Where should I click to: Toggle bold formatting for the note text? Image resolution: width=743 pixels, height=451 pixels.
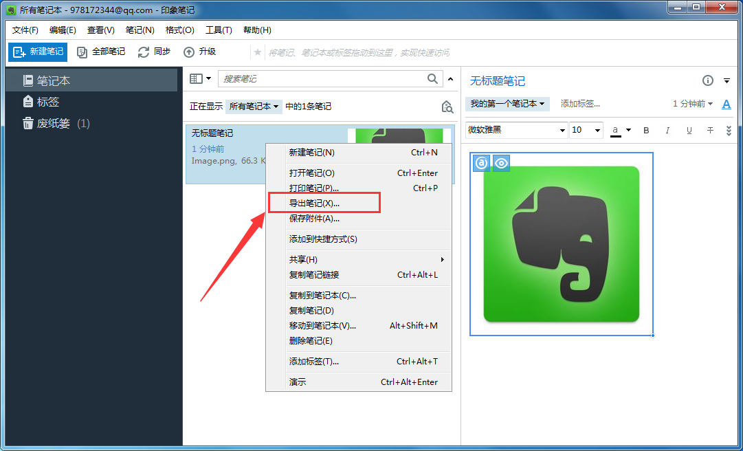click(x=645, y=130)
